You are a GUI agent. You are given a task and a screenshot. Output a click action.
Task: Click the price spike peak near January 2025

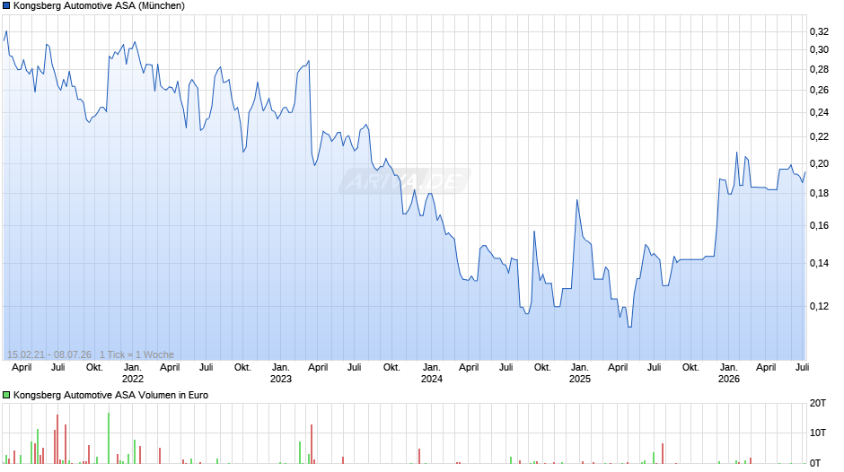(x=577, y=201)
